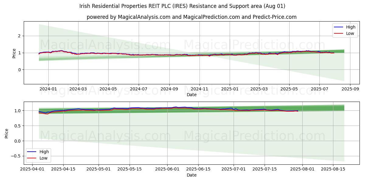Click the 2025-03 tick label

pos(259,89)
